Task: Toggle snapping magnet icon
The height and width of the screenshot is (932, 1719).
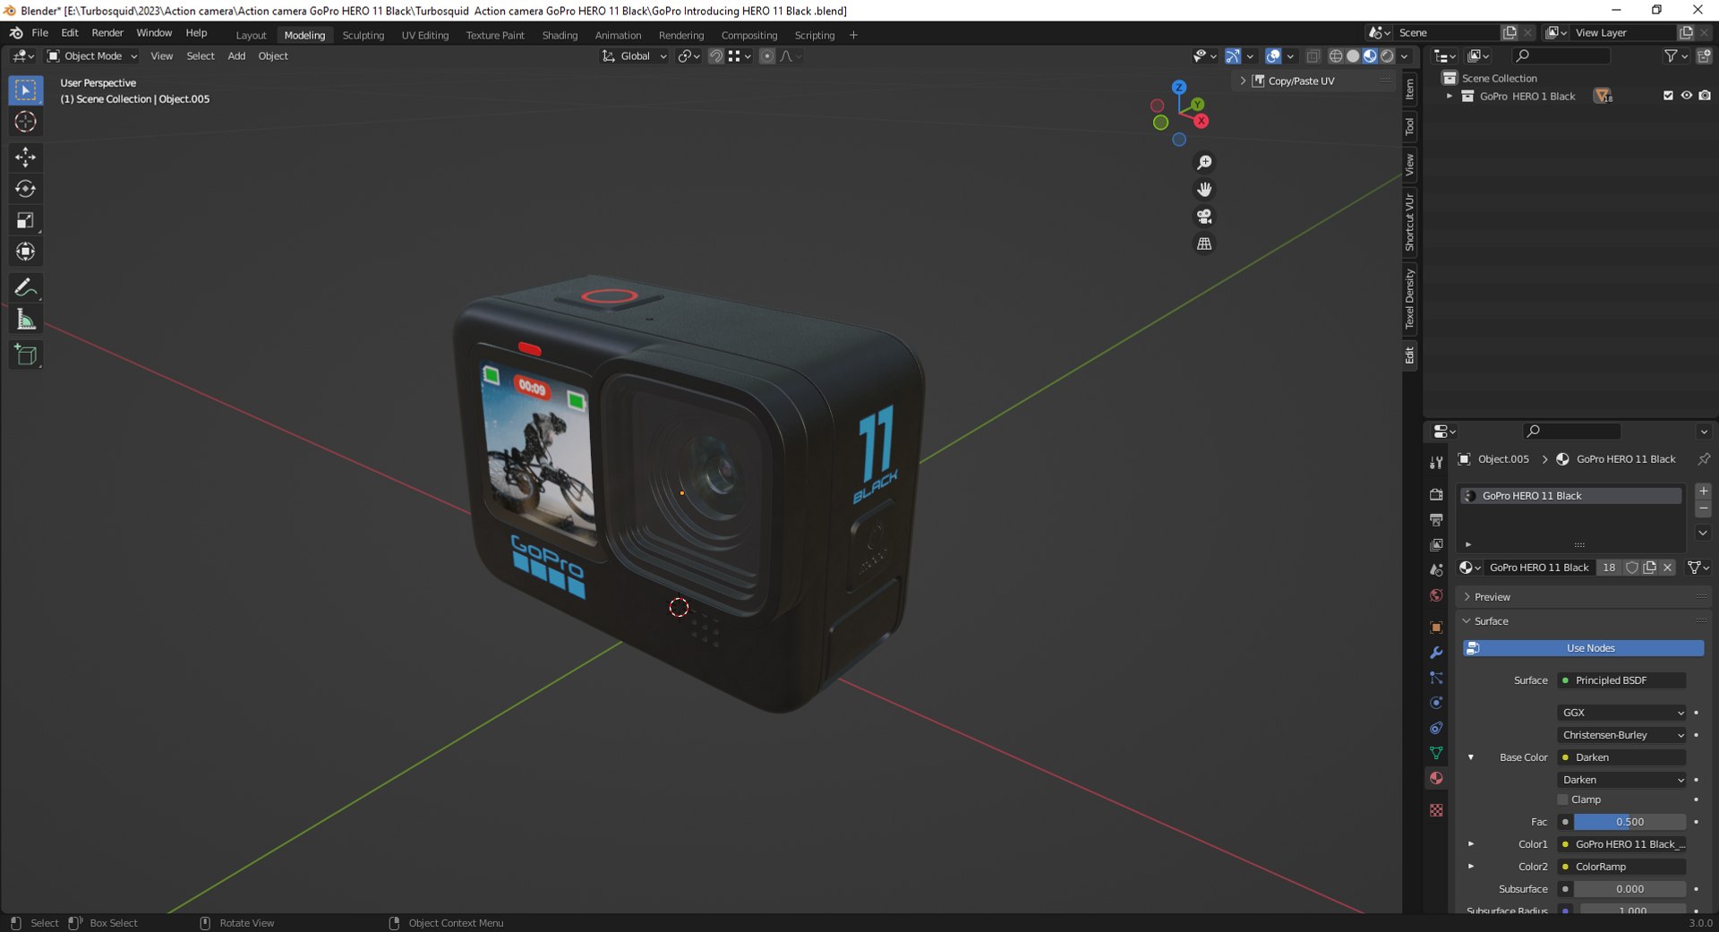Action: point(715,56)
